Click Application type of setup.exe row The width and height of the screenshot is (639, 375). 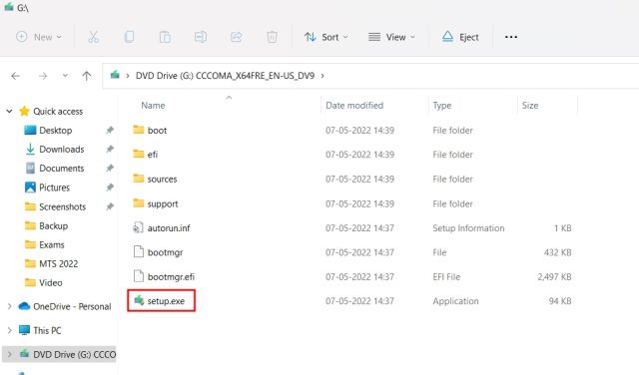455,301
